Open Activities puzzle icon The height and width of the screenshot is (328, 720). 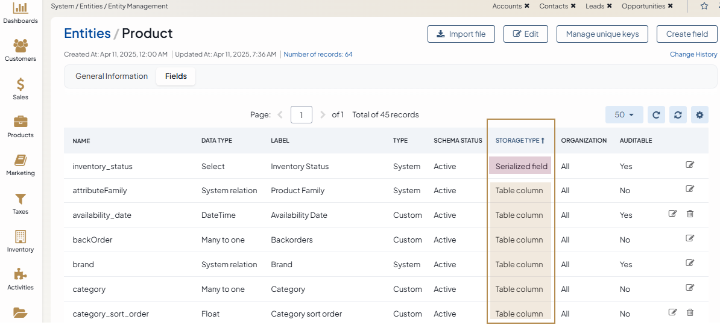(x=21, y=279)
